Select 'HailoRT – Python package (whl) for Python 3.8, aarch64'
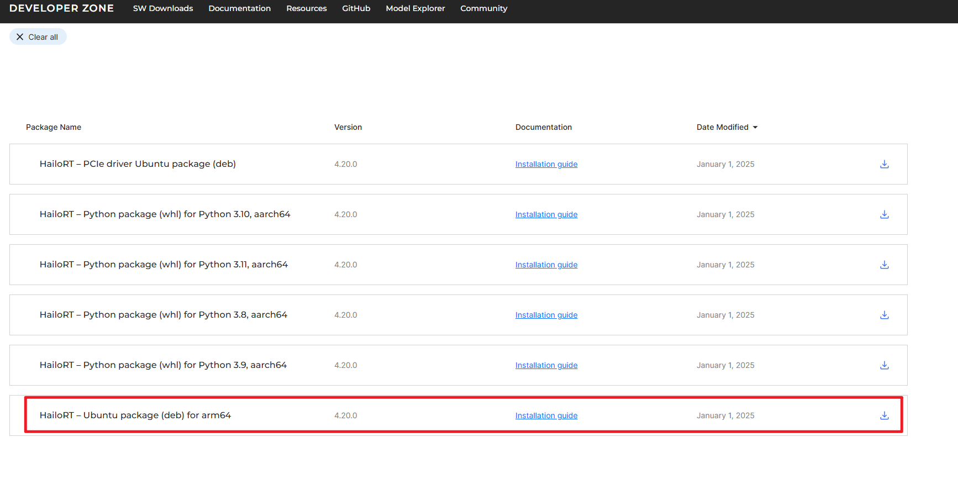 click(x=164, y=315)
